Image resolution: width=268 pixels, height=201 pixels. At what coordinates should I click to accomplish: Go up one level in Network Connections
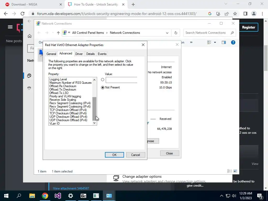coord(58,33)
